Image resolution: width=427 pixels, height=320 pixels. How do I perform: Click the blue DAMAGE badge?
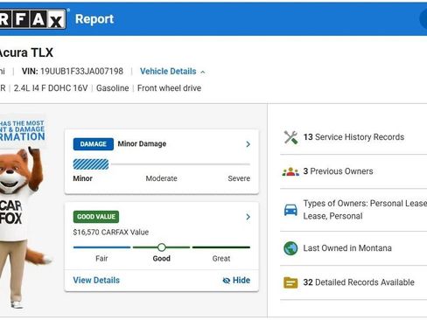click(94, 144)
